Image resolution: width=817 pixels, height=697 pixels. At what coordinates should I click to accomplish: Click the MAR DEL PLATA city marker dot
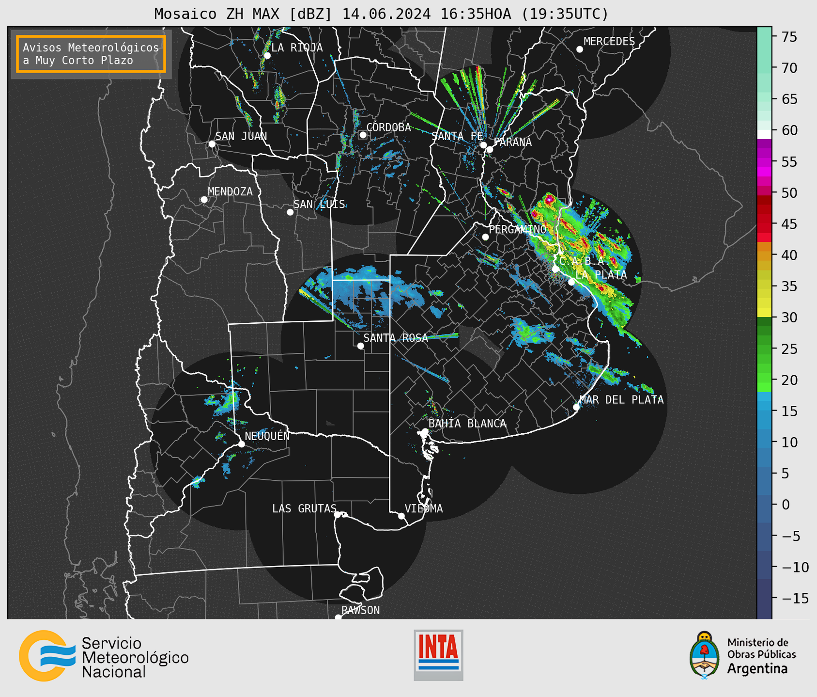pos(576,407)
